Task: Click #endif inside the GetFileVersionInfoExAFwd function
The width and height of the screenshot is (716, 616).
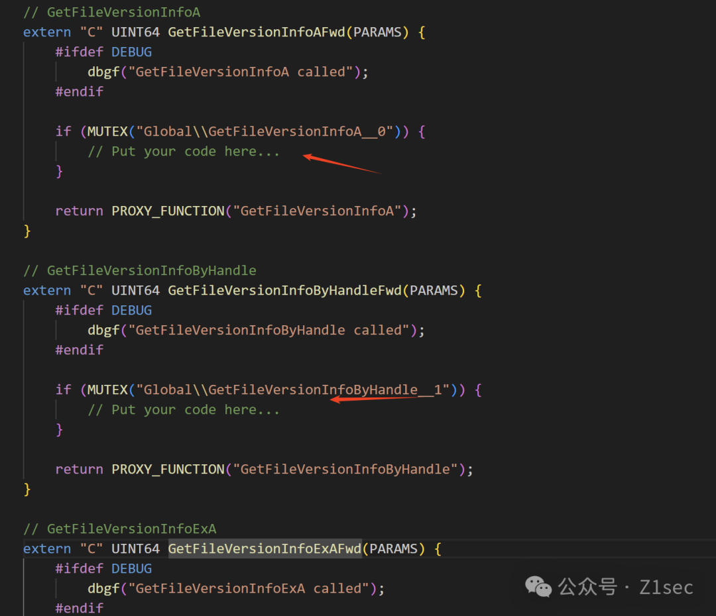Action: pos(80,608)
